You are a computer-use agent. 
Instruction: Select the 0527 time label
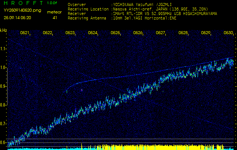pos(161,33)
